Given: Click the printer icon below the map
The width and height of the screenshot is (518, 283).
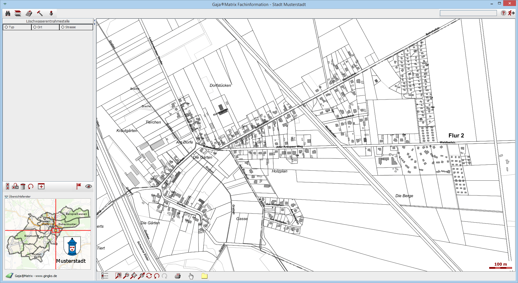Looking at the screenshot, I should [x=178, y=276].
